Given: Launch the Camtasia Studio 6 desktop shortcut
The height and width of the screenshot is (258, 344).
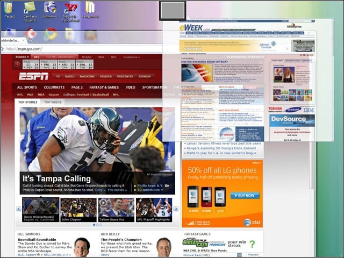Looking at the screenshot, I should 30,12.
